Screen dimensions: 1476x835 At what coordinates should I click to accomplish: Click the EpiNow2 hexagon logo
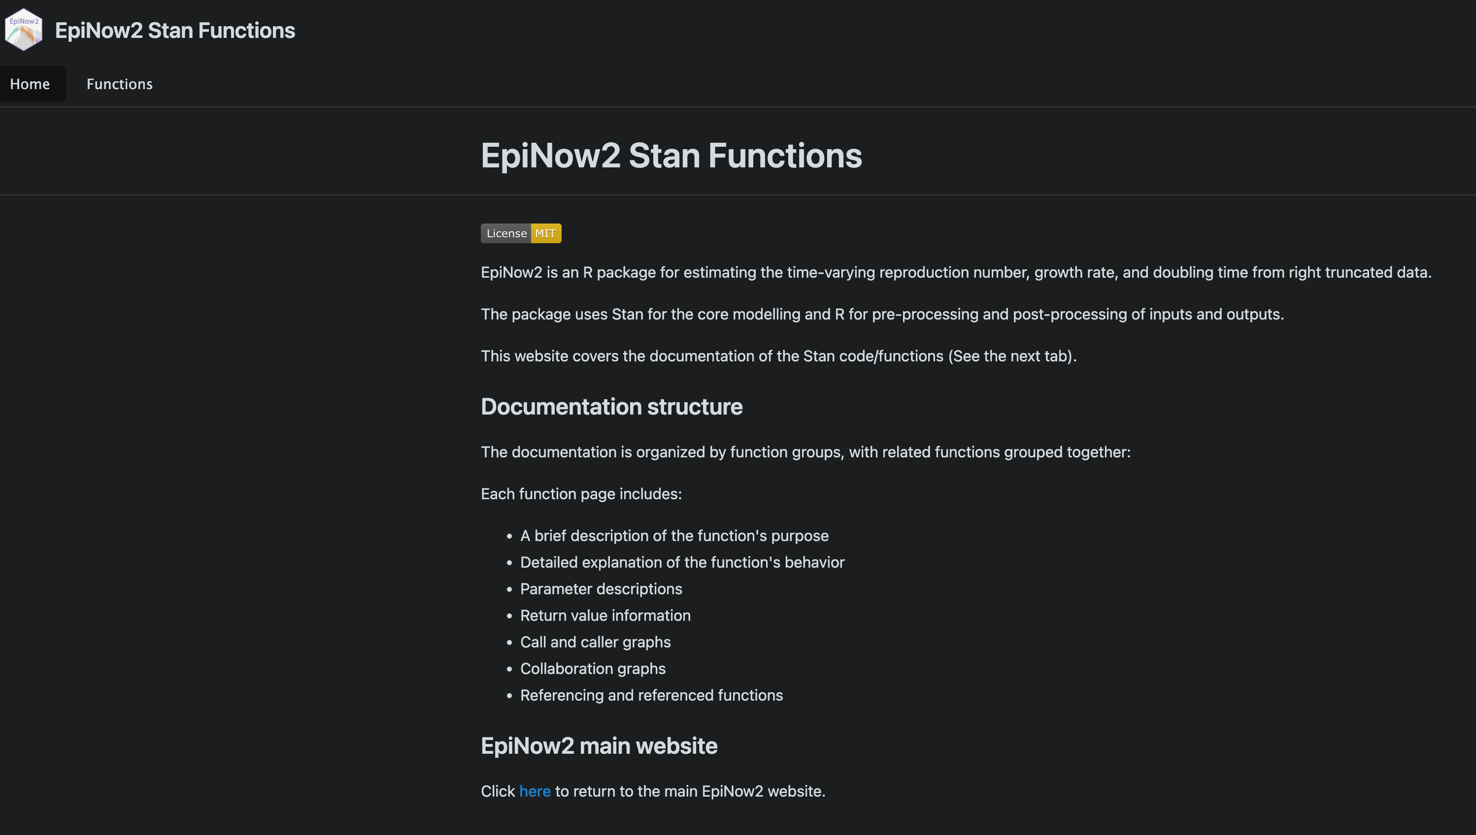[x=24, y=30]
